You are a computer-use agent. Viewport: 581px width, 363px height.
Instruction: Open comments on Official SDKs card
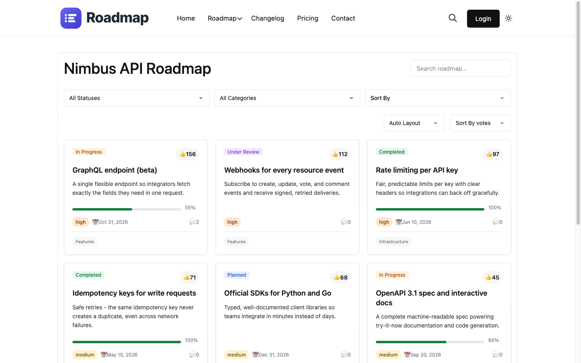click(x=346, y=355)
